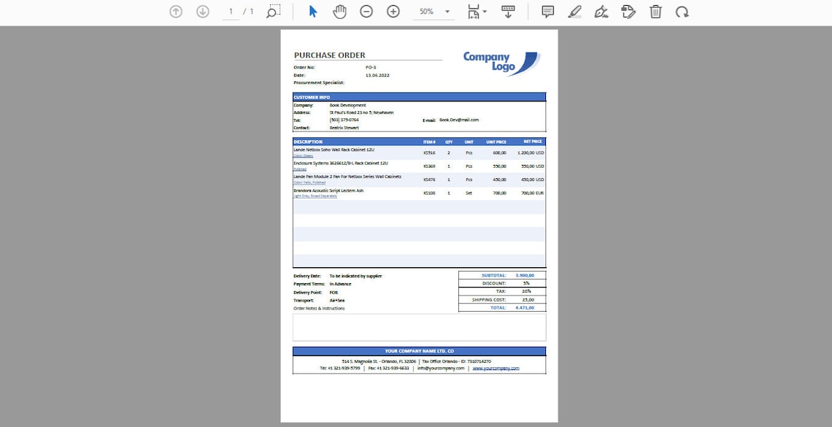Open the Sign document pen tool
Screen dimensions: 832x427
(601, 12)
